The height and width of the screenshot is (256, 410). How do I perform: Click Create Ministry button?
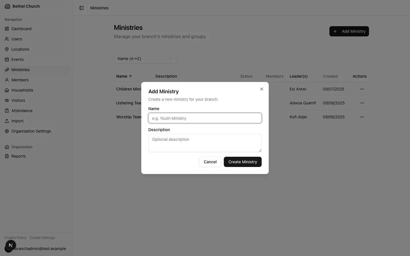click(243, 162)
